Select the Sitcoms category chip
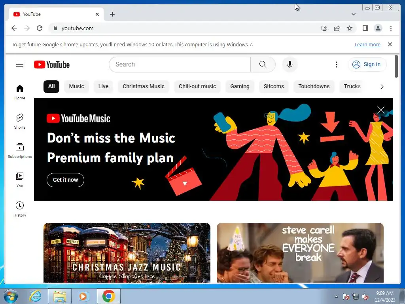 (x=274, y=86)
